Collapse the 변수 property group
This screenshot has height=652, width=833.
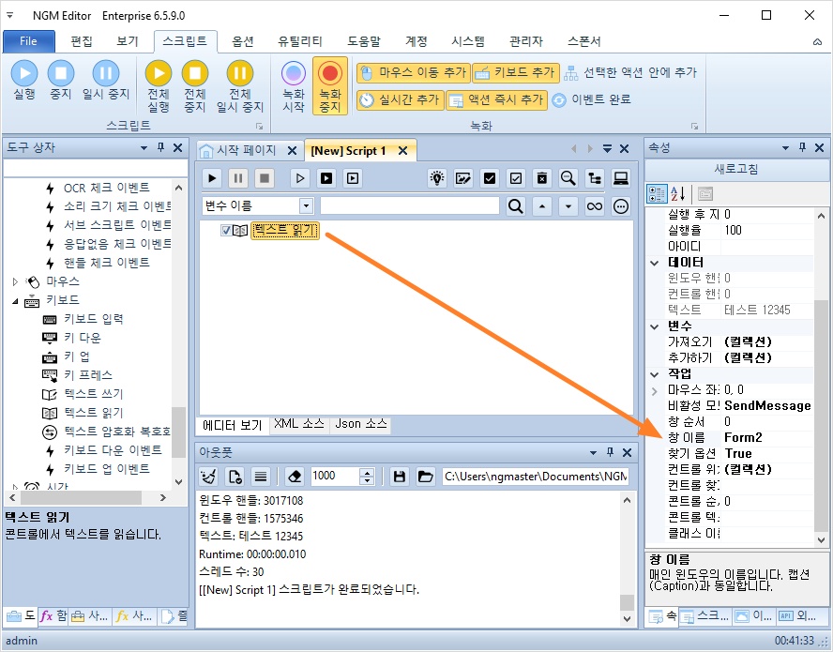(655, 326)
